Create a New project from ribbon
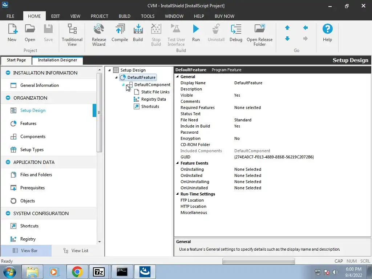Screen dimensions: 372x279 pyautogui.click(x=12, y=33)
